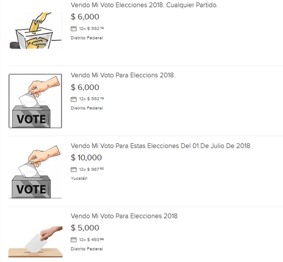
Task: Click credit card icon under $10,000 listing
Action: [74, 169]
